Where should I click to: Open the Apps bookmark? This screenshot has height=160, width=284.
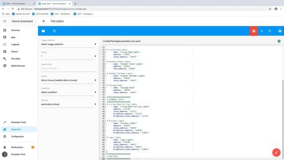point(6,14)
